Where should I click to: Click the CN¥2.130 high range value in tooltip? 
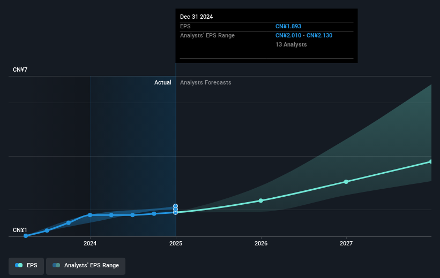(319, 36)
